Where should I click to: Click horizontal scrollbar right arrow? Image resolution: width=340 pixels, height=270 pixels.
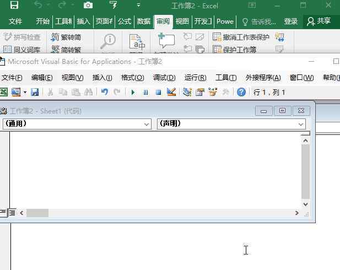[x=297, y=213]
